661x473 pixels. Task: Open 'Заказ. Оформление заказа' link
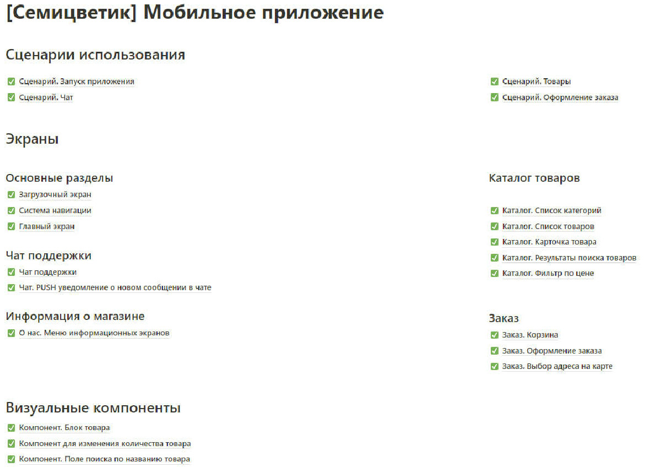point(552,351)
